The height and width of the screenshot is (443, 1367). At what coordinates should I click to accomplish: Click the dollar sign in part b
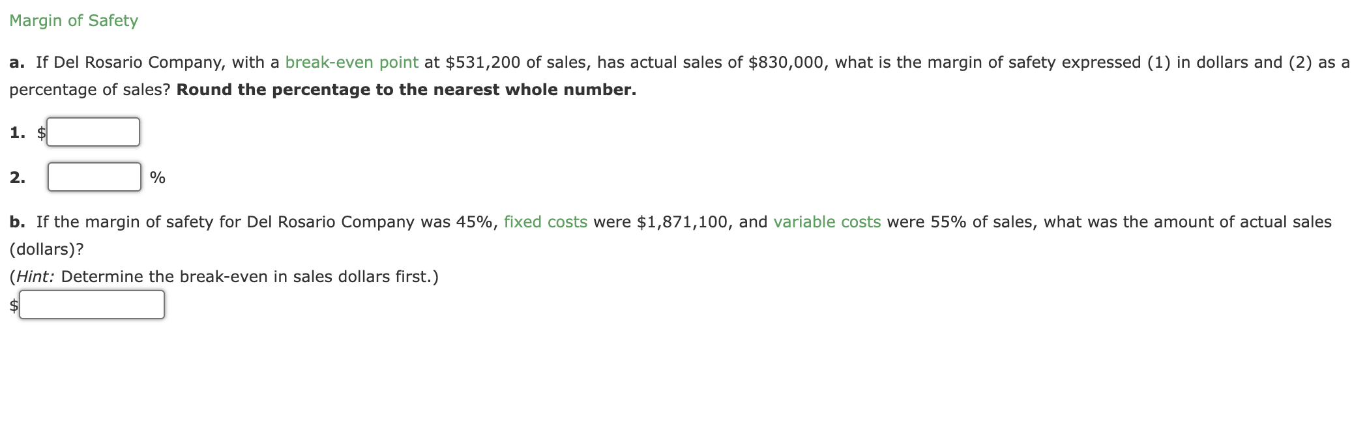tap(13, 305)
